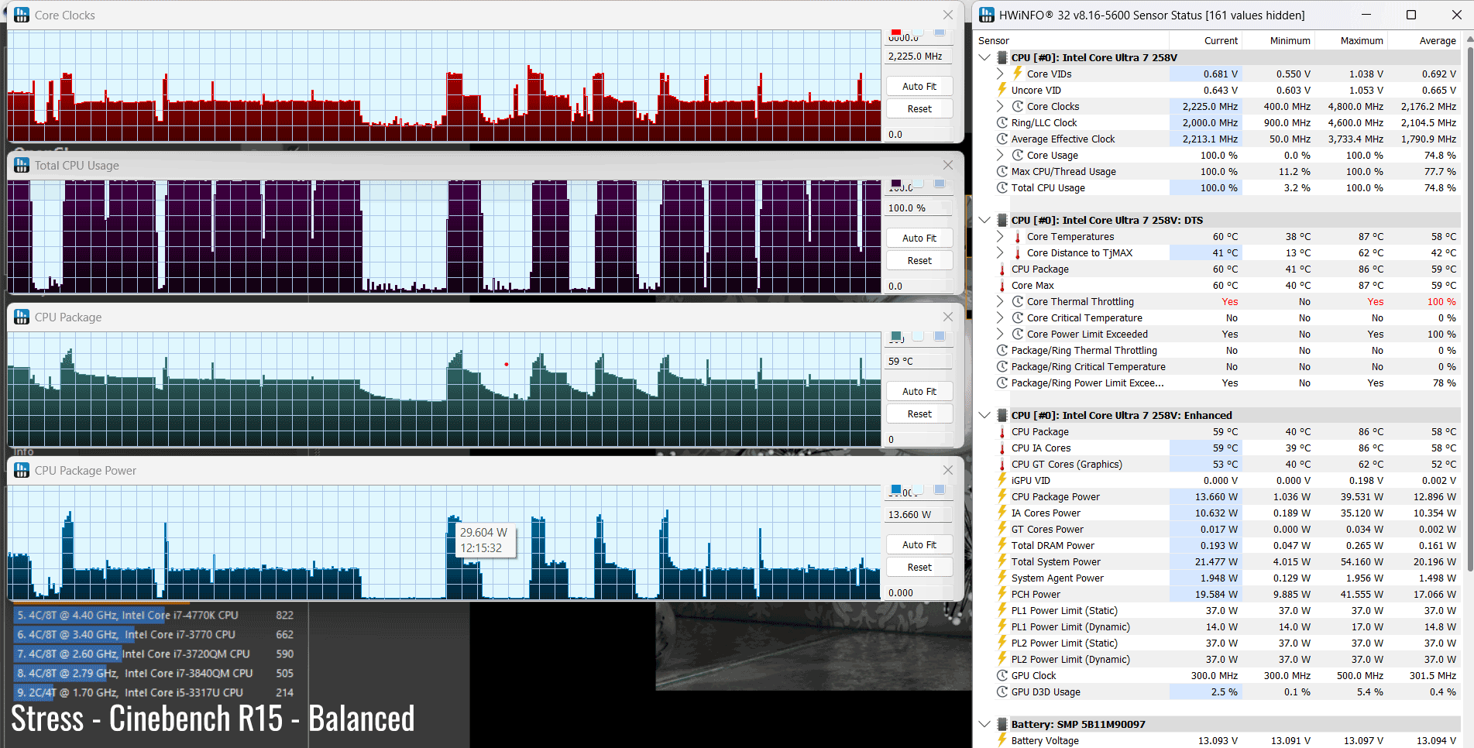Click the Sensor column header
The width and height of the screenshot is (1474, 748).
click(1071, 40)
